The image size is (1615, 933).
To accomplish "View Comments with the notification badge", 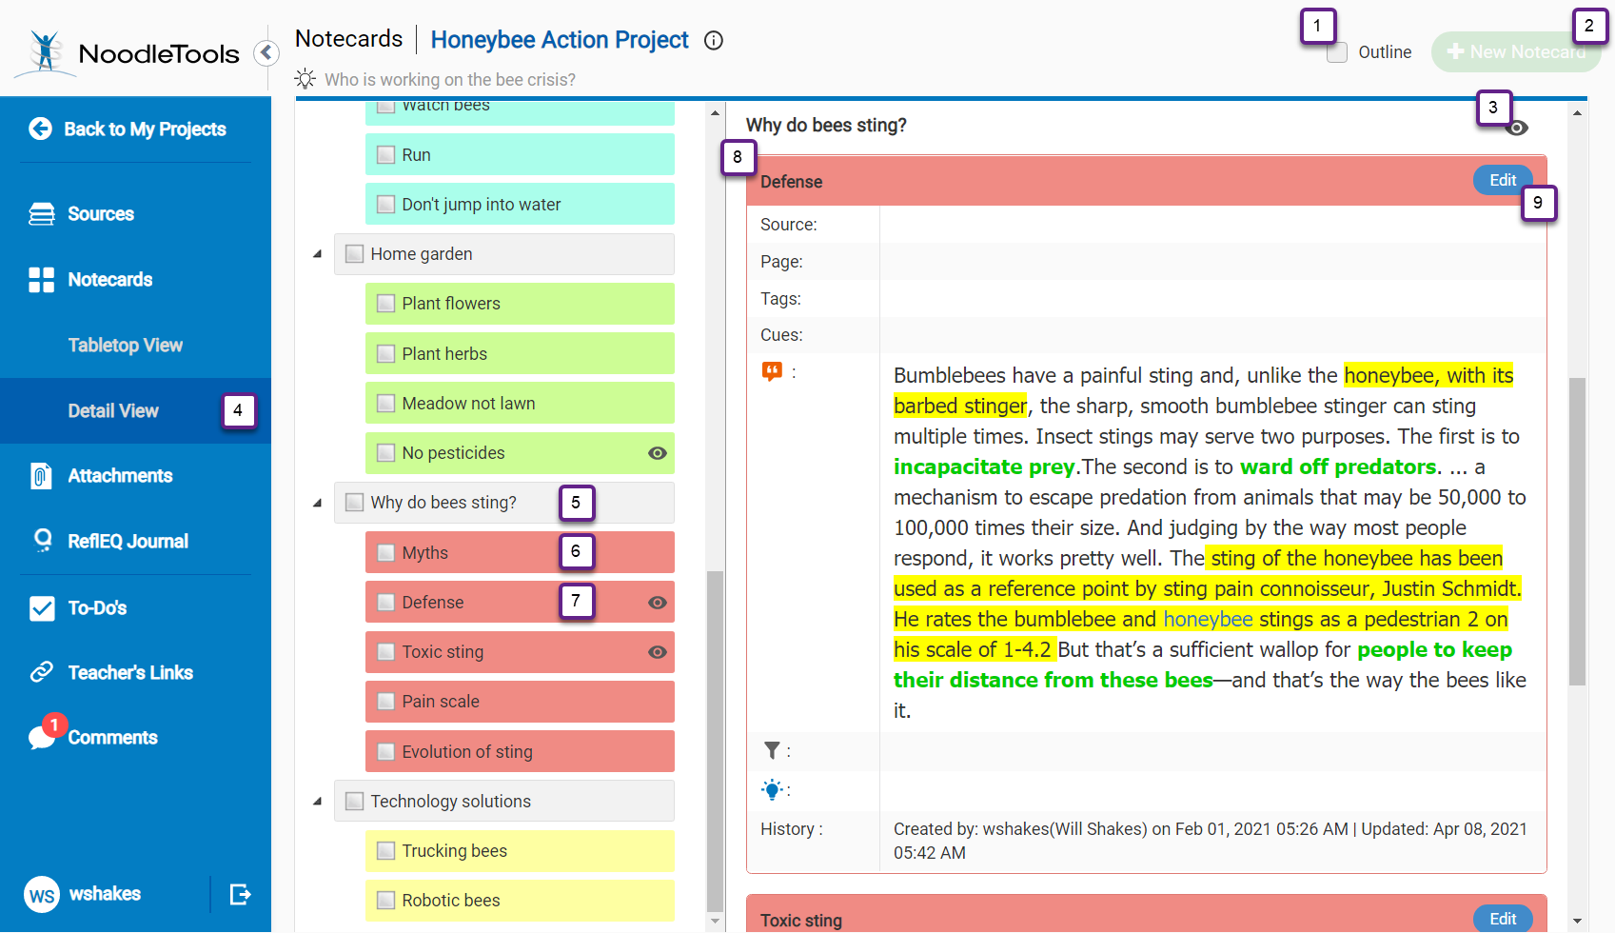I will [x=113, y=737].
